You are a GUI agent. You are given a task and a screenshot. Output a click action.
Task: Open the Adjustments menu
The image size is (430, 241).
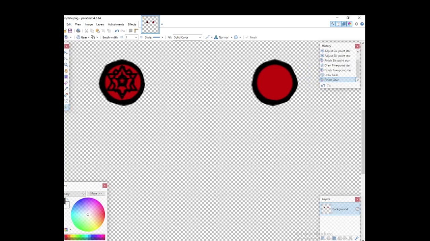[116, 24]
